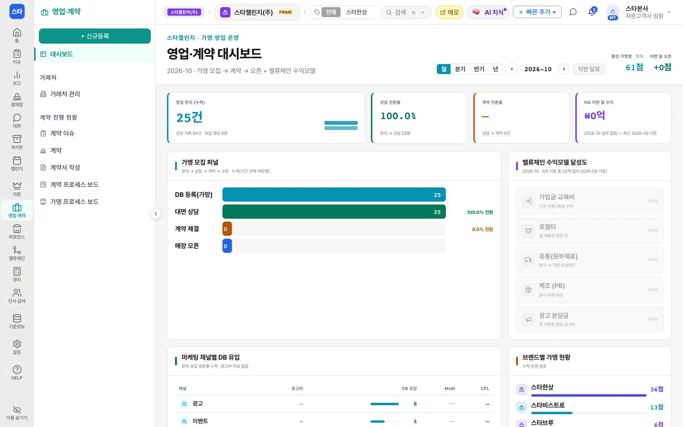Screen dimensions: 683x427
Task: Open the 캘린더 sidebar icon
Action: pos(17,163)
